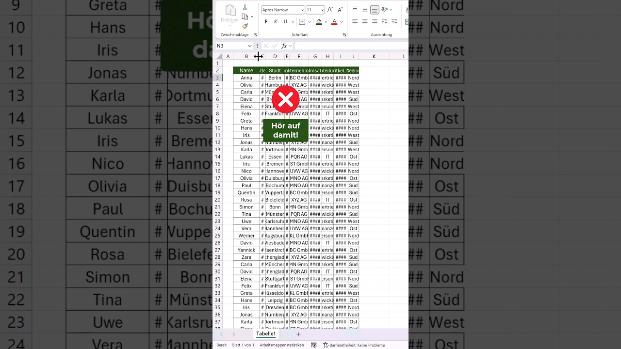Select the Tabelle1 sheet tab
Screen dimensions: 621x349
click(266, 334)
